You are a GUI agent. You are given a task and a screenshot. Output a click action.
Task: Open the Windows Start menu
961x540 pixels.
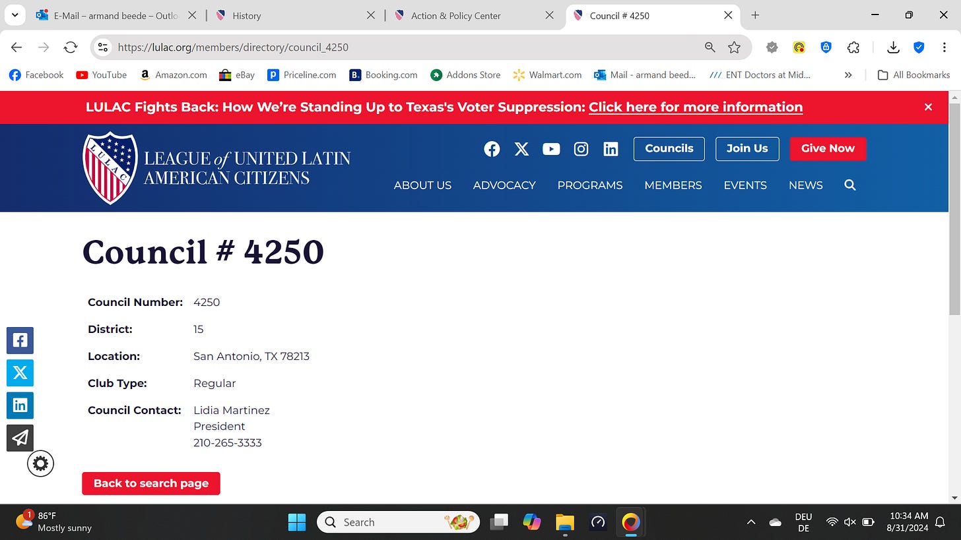[x=297, y=522]
